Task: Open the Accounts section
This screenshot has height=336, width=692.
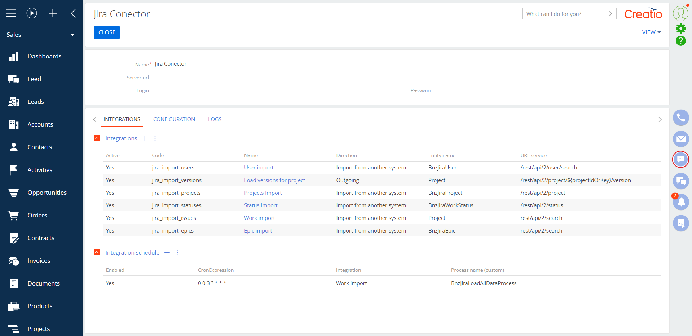Action: click(x=41, y=124)
